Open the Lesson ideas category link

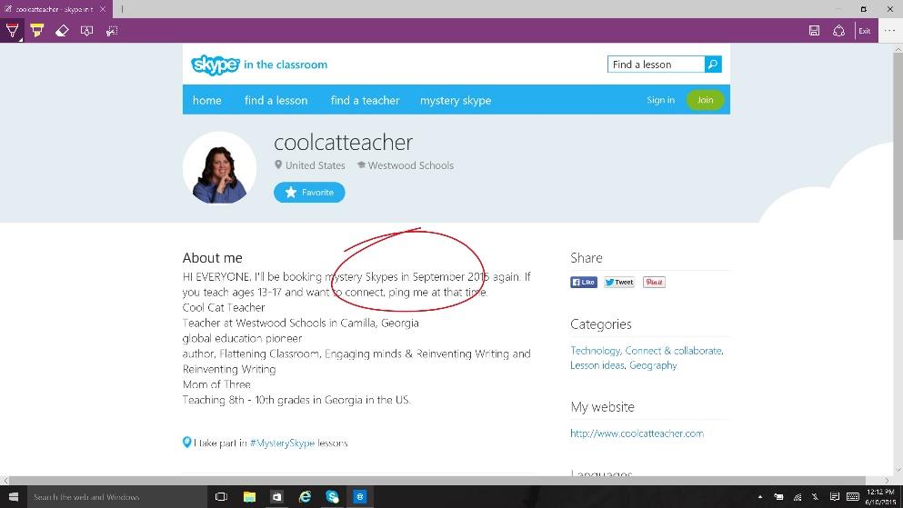point(597,365)
